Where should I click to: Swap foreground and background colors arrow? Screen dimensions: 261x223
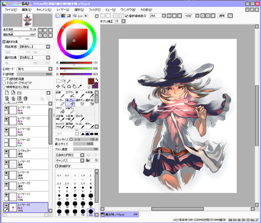97,80
